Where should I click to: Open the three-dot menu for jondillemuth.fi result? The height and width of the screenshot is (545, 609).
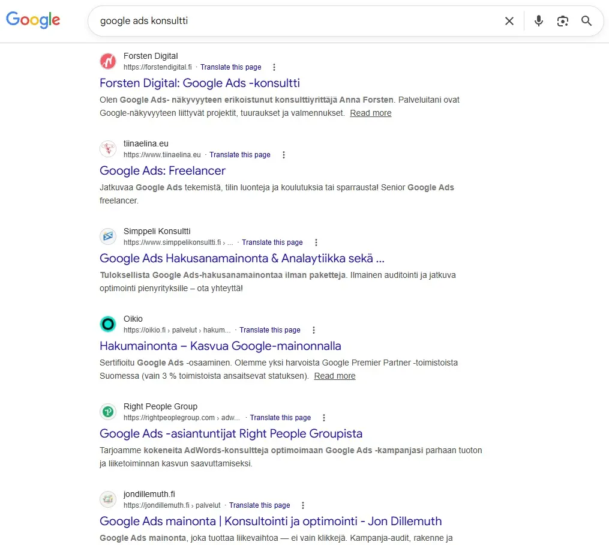pos(303,505)
